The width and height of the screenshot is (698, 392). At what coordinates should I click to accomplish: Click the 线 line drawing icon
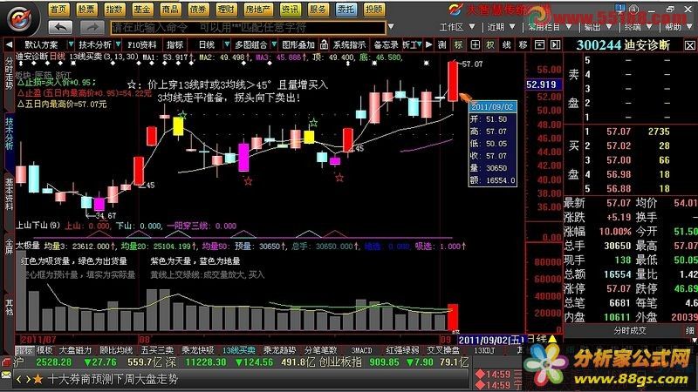pos(507,45)
